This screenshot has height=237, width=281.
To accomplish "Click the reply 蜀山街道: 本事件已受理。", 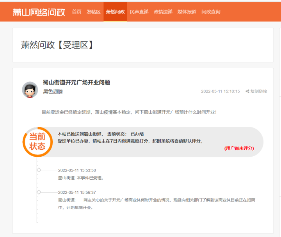I will [x=81, y=178].
